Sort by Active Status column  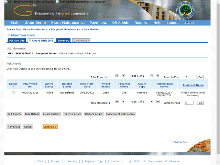click(x=49, y=85)
